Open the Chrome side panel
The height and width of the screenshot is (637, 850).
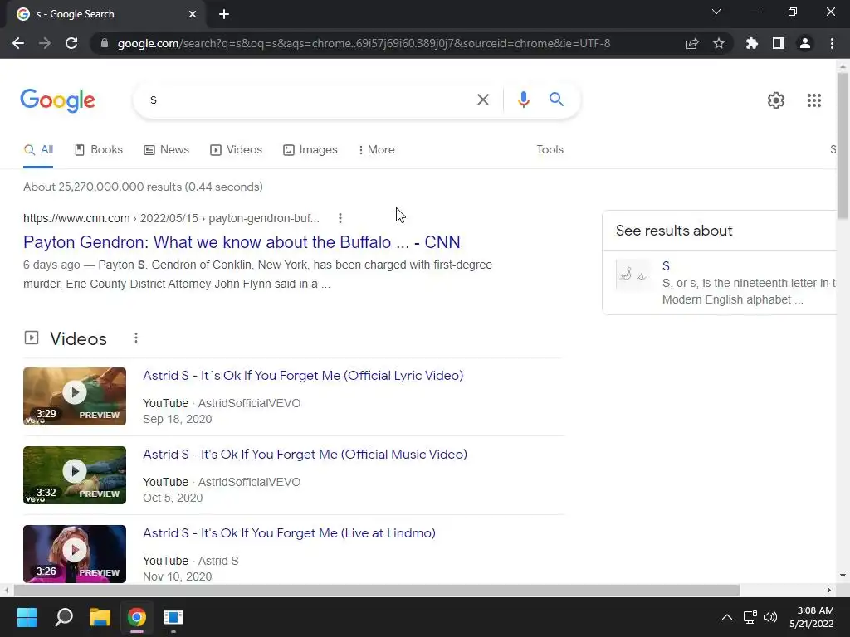[x=779, y=43]
